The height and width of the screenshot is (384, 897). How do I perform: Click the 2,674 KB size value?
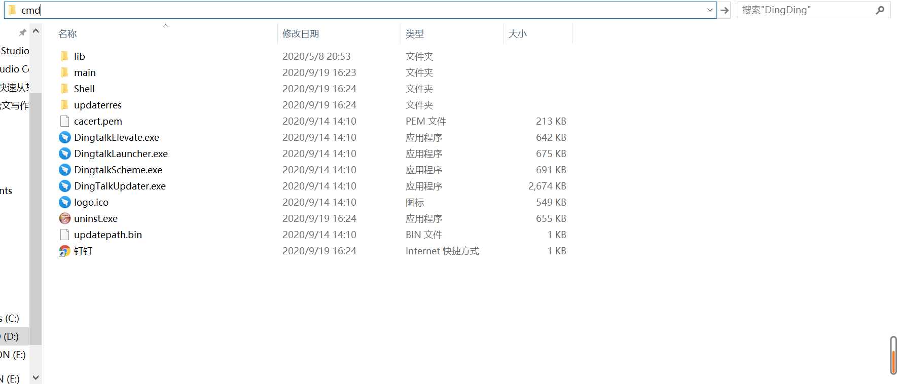coord(547,186)
